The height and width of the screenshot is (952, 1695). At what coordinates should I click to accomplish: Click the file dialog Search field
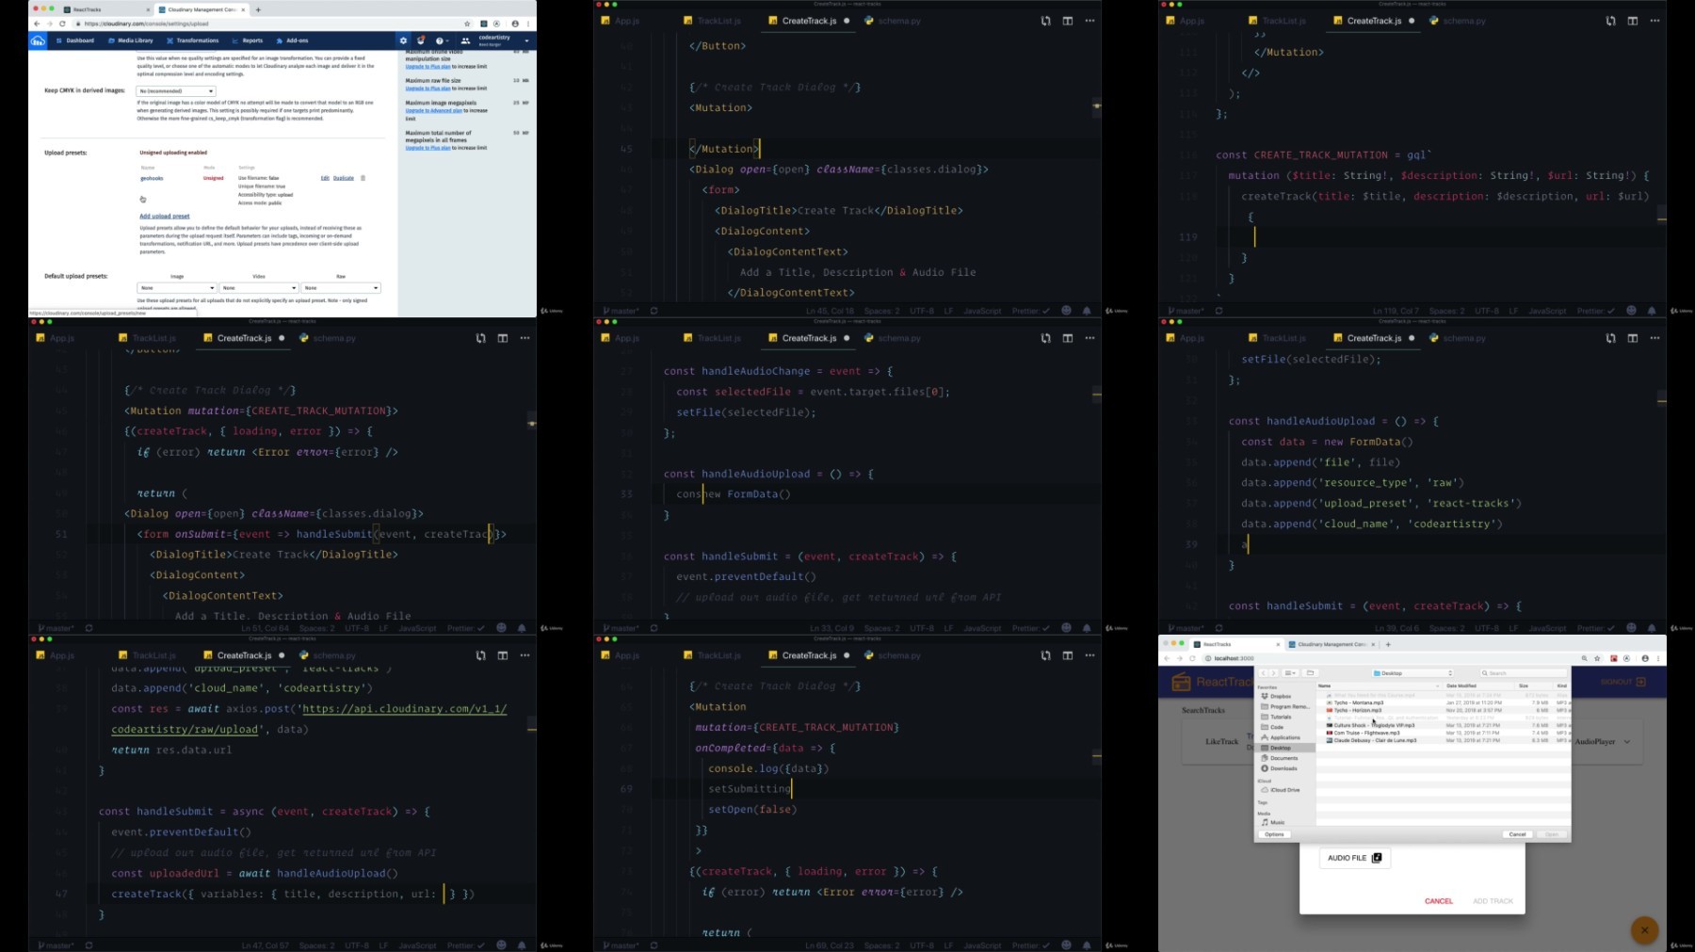[1523, 673]
